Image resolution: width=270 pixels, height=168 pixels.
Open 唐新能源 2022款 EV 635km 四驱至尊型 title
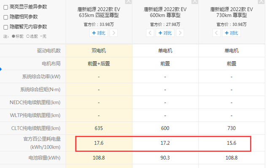point(99,12)
